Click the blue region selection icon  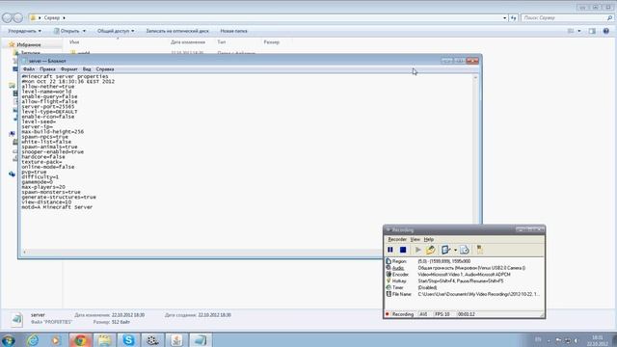[445, 250]
